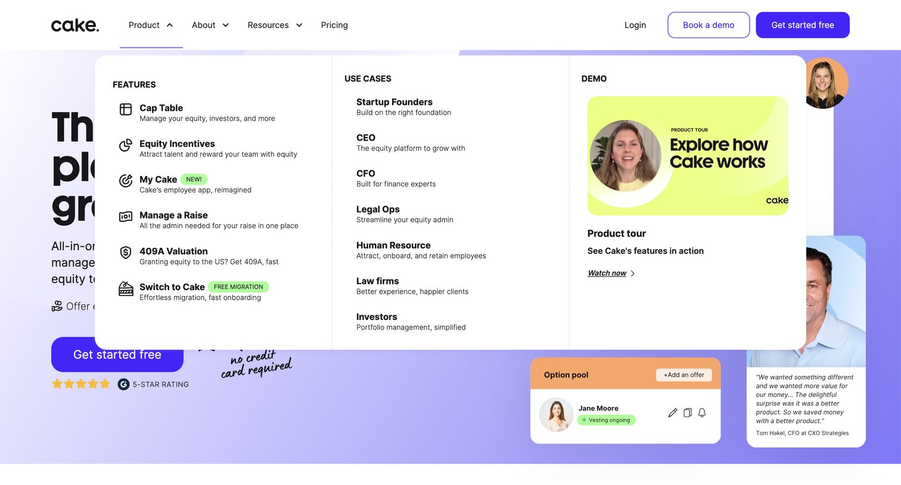Click the Equity Incentives pie chart icon
Viewport: 901px width, 485px height.
[126, 145]
